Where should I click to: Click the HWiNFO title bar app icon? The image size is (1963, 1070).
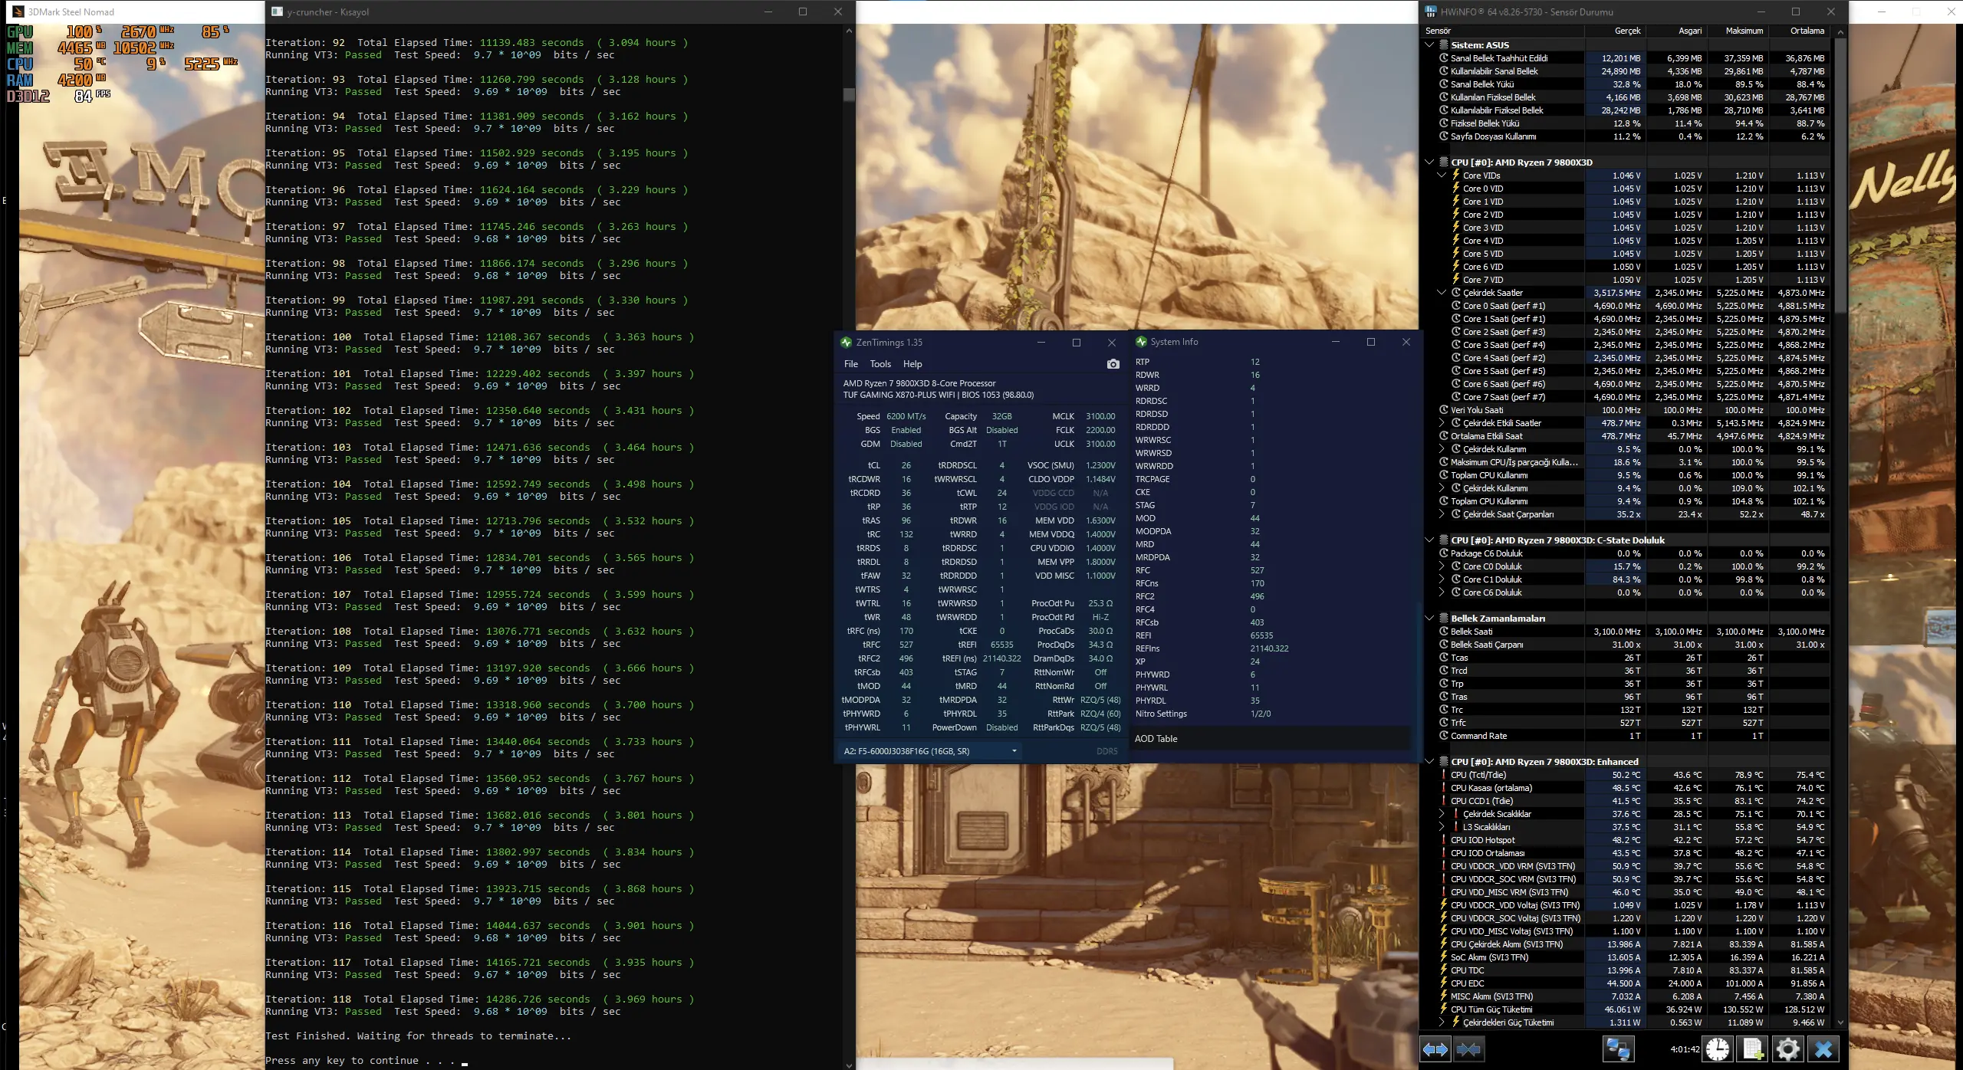(x=1430, y=11)
